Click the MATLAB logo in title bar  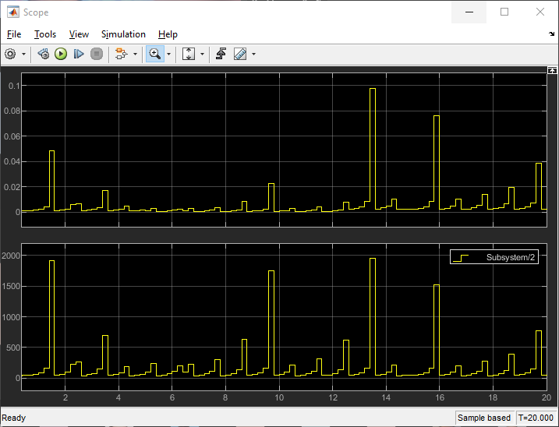(x=13, y=12)
